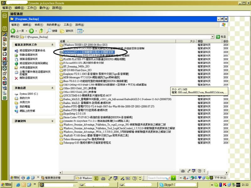Click the red X end session icon in sidebar
The width and height of the screenshot is (251, 188).
click(5, 59)
